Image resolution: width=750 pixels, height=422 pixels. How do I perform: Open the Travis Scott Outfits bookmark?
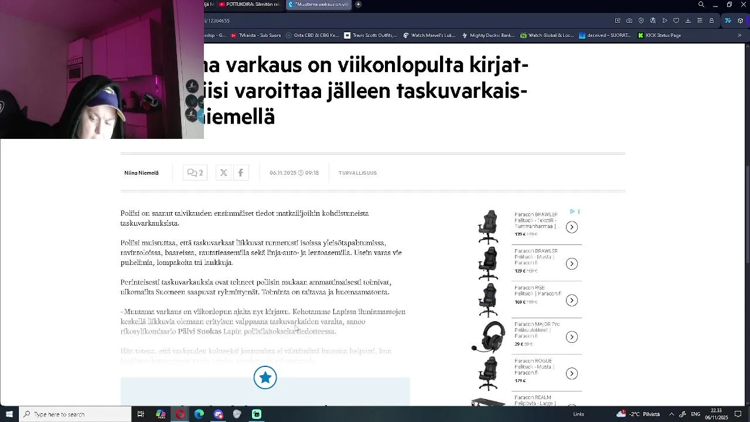(370, 35)
